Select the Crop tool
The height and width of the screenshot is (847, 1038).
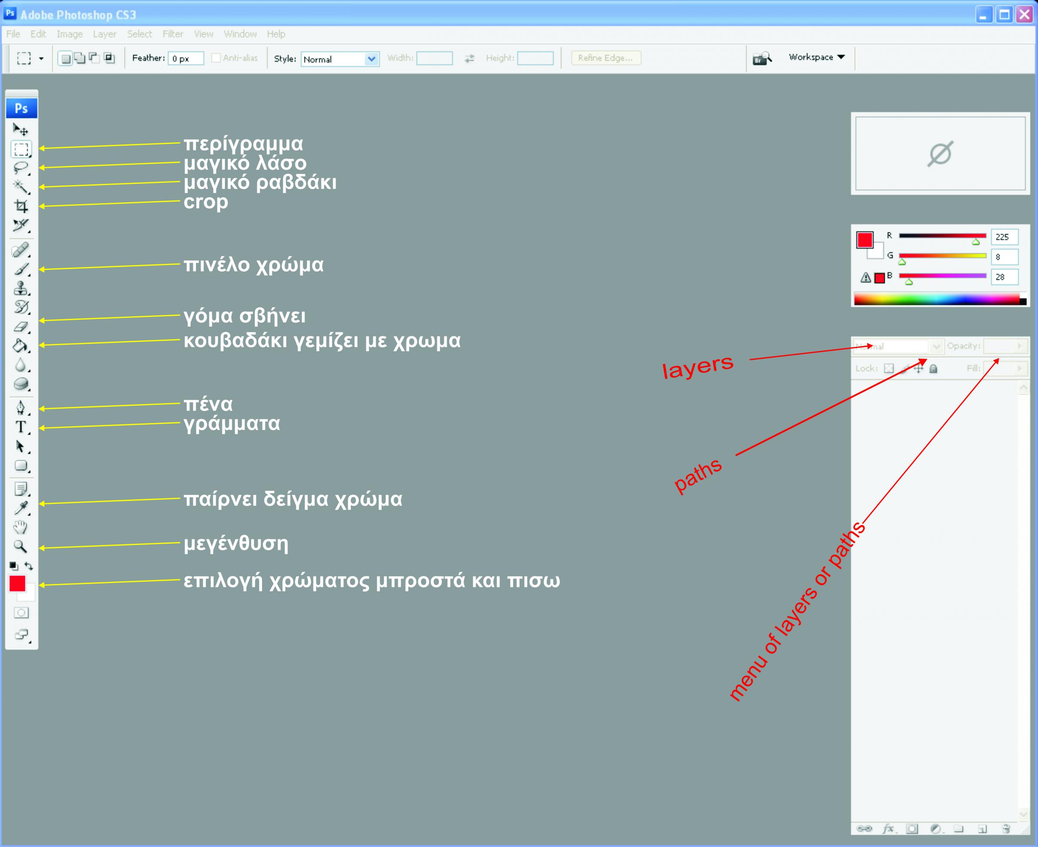pos(20,206)
